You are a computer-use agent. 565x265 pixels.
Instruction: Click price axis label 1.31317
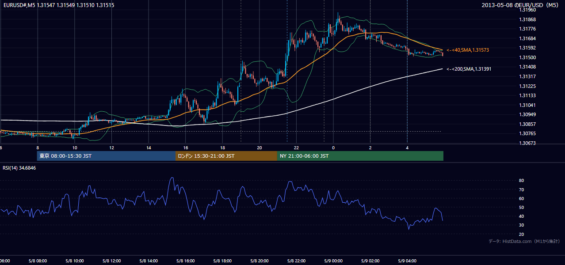click(x=527, y=76)
